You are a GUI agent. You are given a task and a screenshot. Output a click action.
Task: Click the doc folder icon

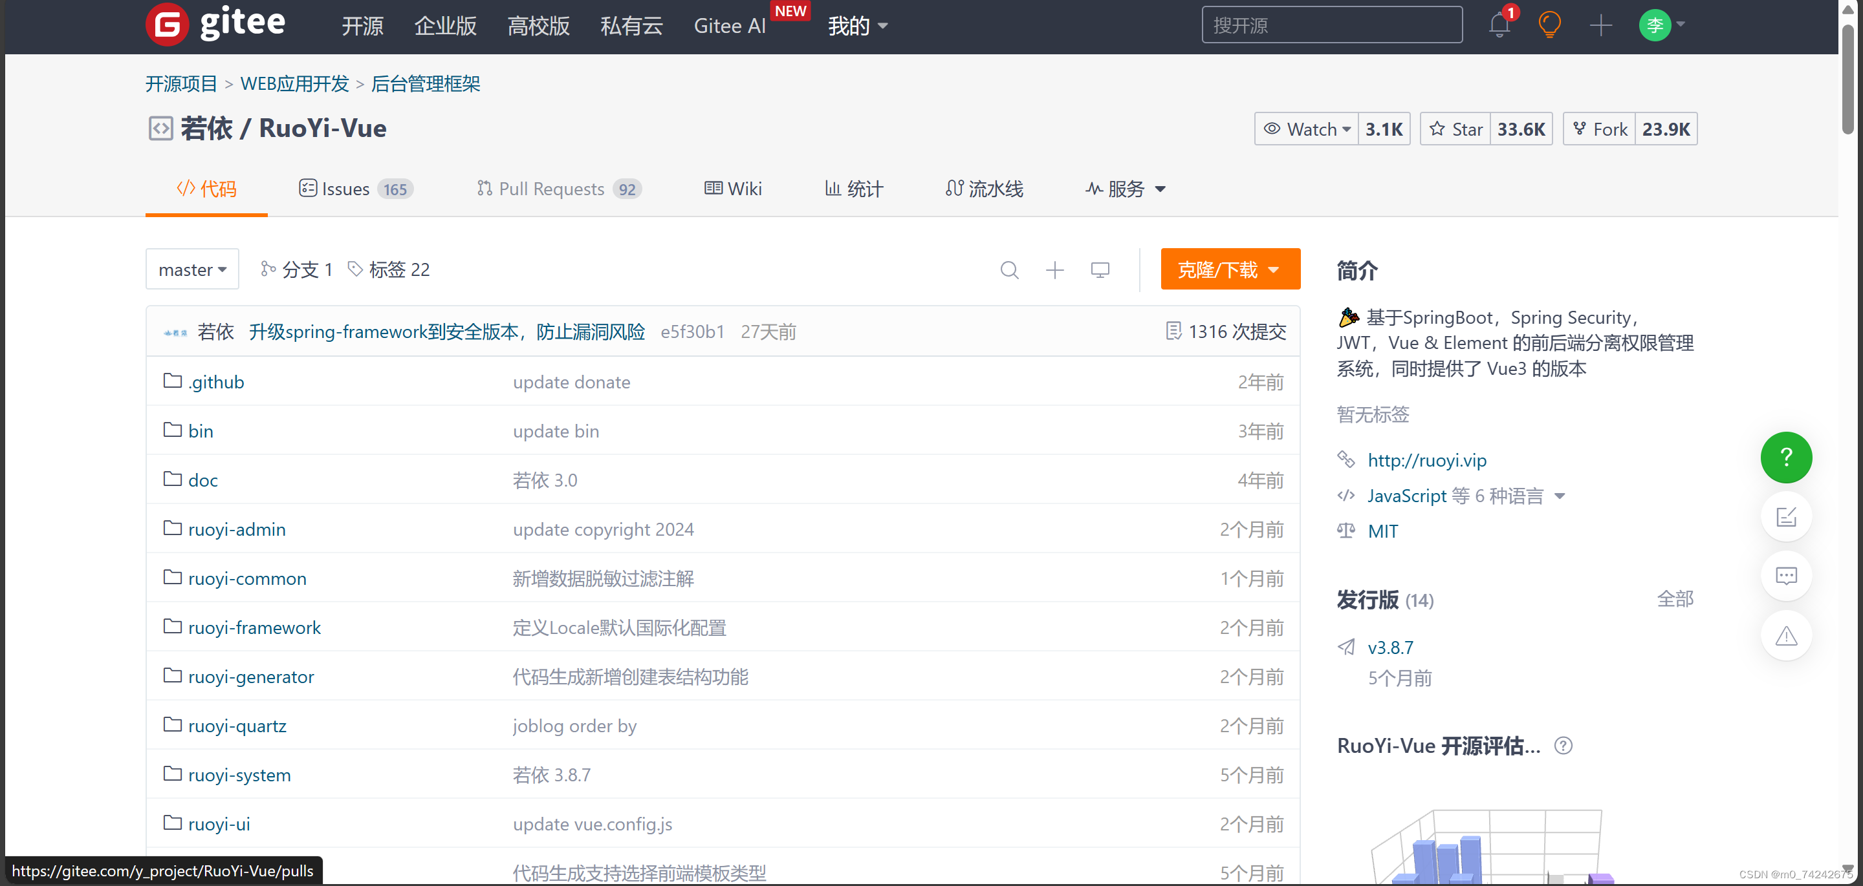point(172,479)
